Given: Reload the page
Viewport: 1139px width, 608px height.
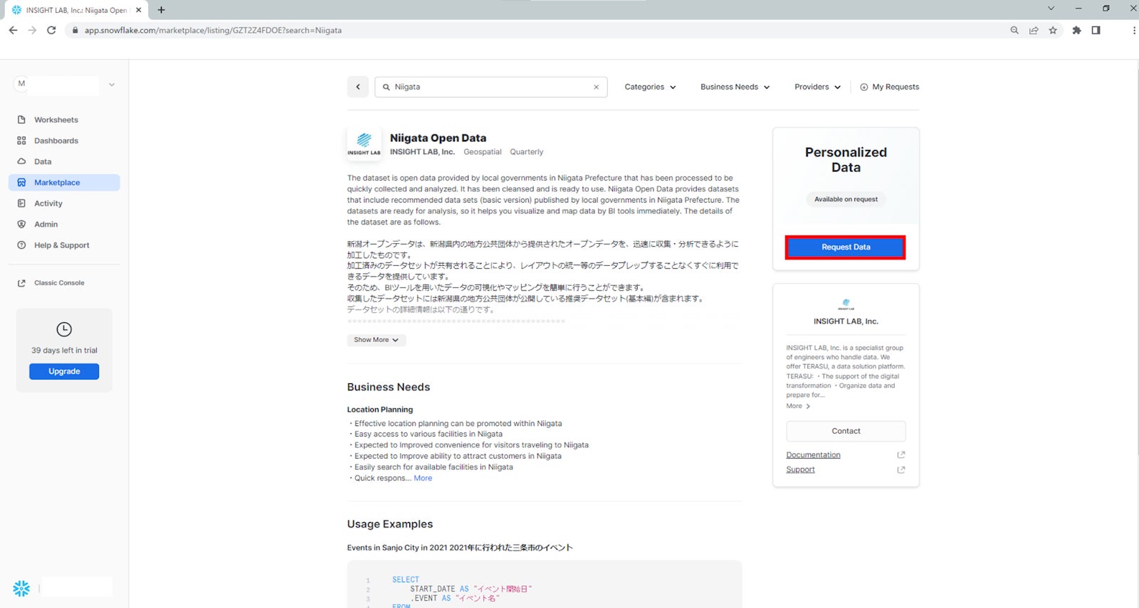Looking at the screenshot, I should (x=51, y=30).
